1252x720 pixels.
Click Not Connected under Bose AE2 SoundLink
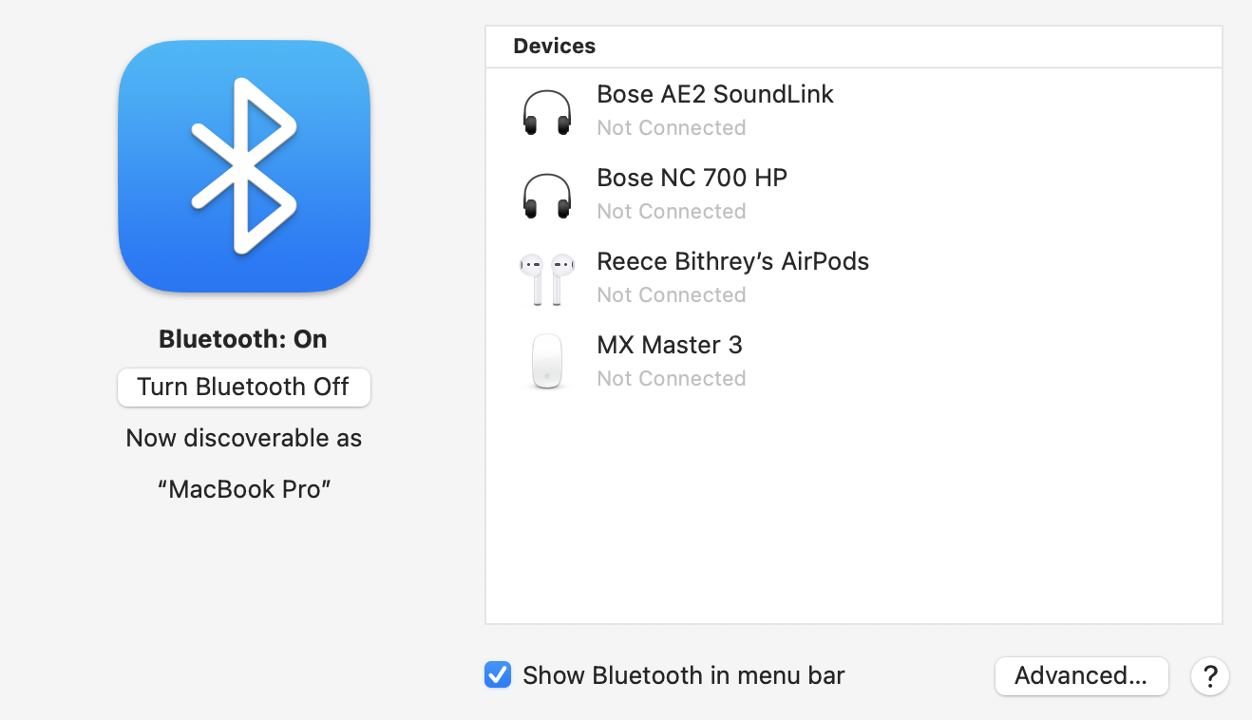[x=672, y=127]
